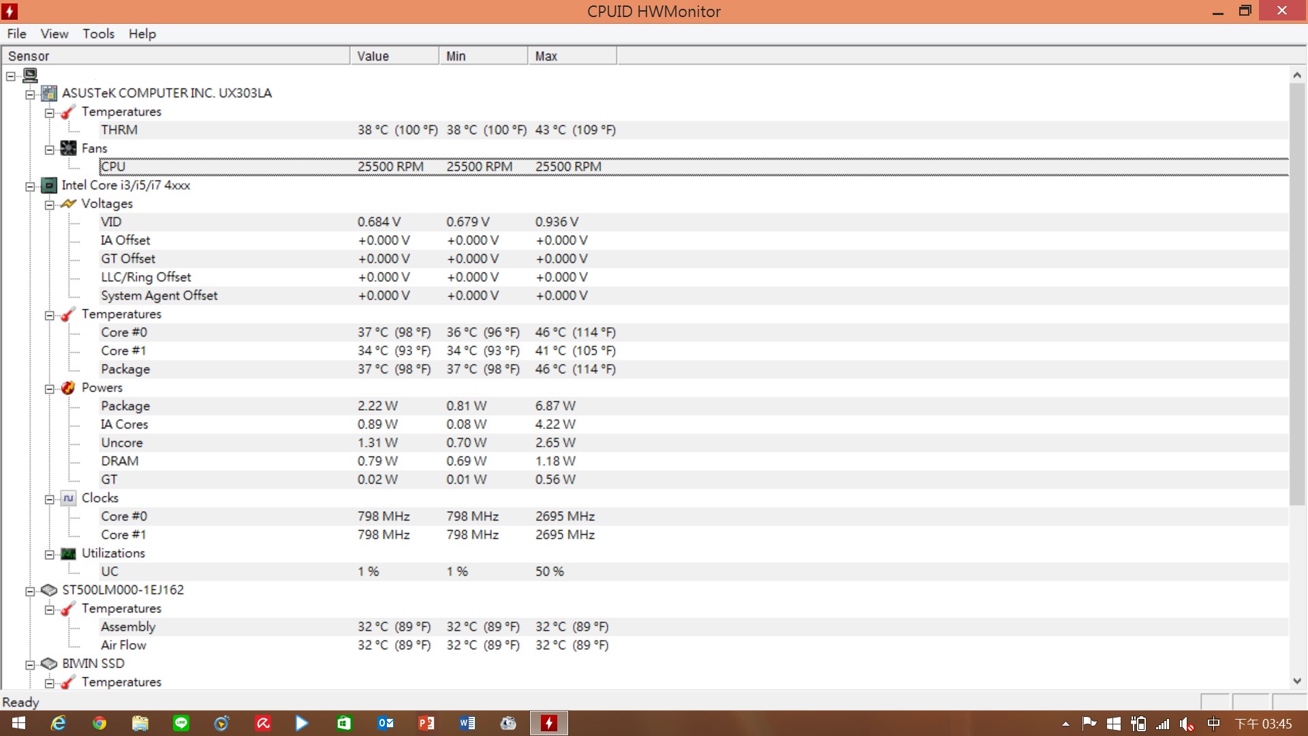Collapse the Powers group
1308x736 pixels.
click(x=49, y=388)
